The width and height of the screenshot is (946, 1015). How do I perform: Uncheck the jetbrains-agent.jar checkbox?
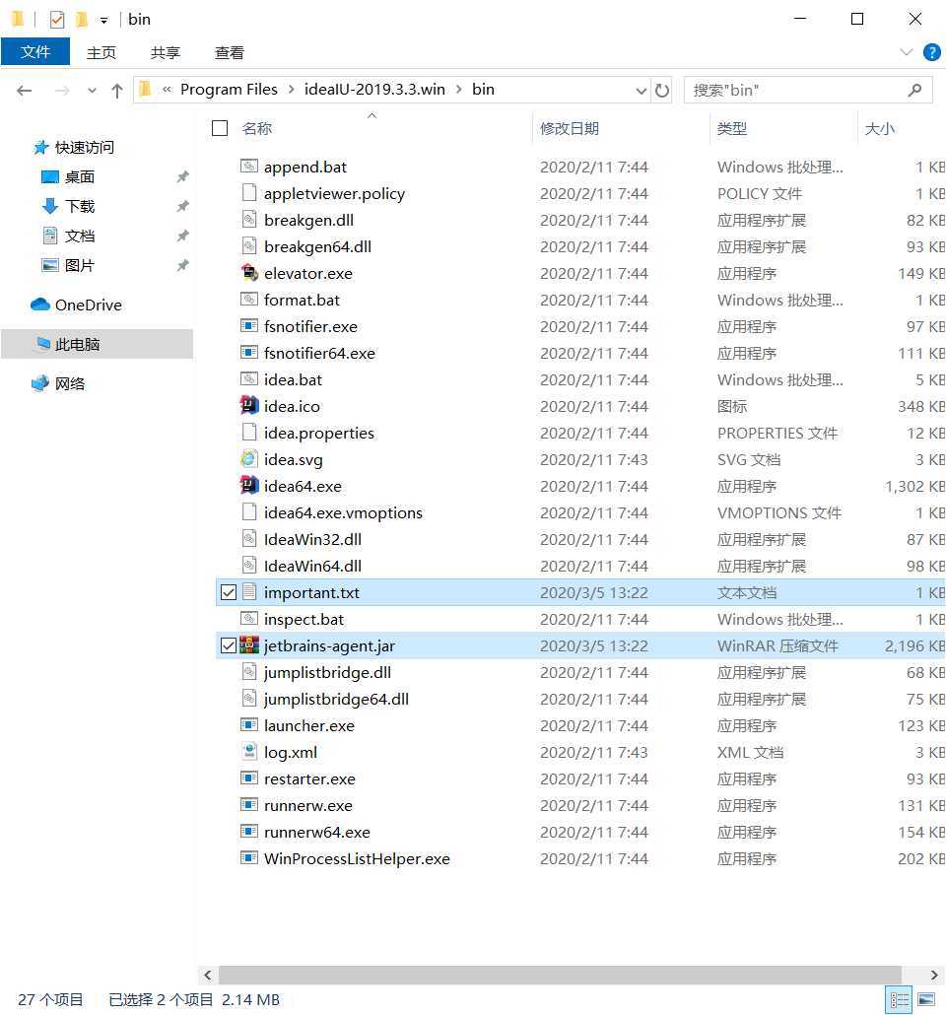(x=229, y=645)
